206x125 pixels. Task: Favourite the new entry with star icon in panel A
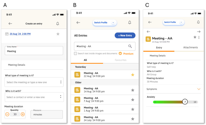click(x=58, y=34)
